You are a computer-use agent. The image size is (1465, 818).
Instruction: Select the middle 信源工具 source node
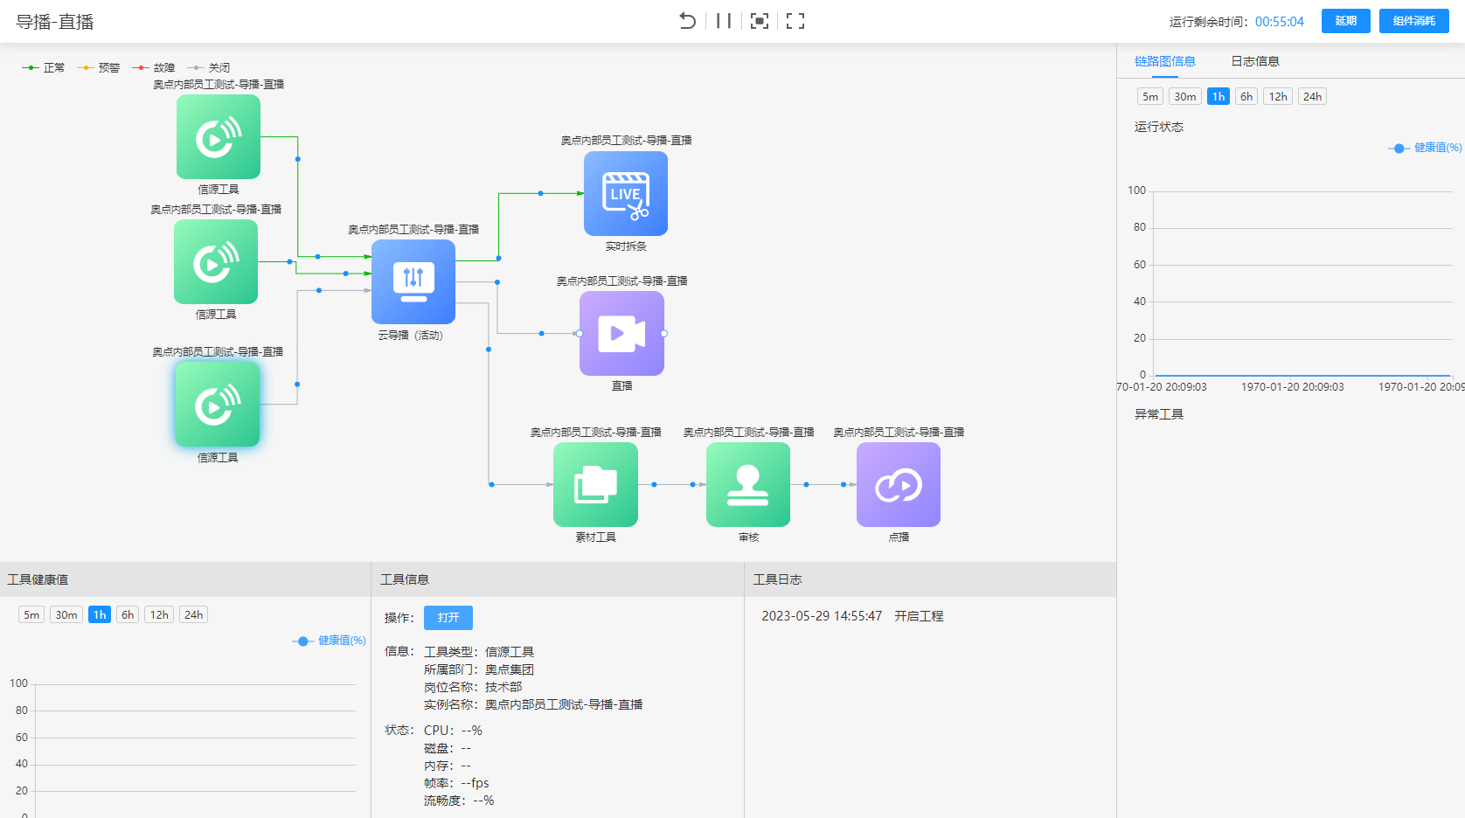[x=216, y=262]
